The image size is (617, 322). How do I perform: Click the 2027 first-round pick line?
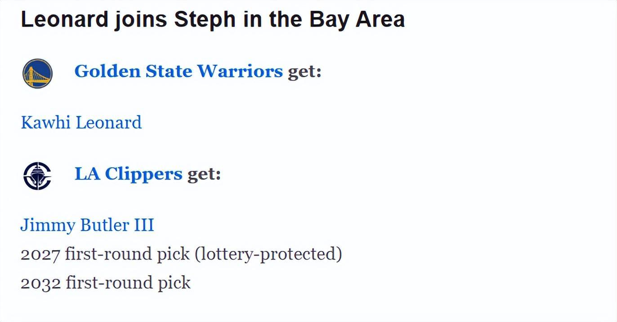(x=181, y=254)
